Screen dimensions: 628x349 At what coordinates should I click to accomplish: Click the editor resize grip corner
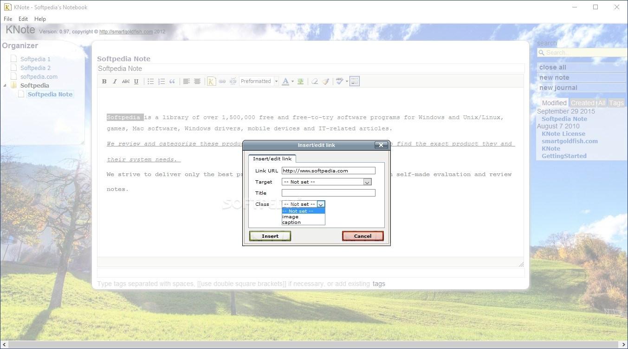(x=521, y=264)
